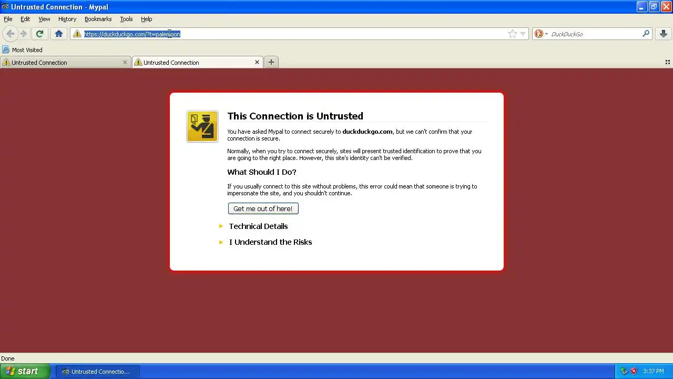Open the File menu

(8, 19)
